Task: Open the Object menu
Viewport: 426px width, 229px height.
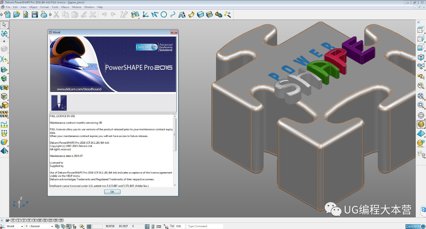Action: click(33, 7)
